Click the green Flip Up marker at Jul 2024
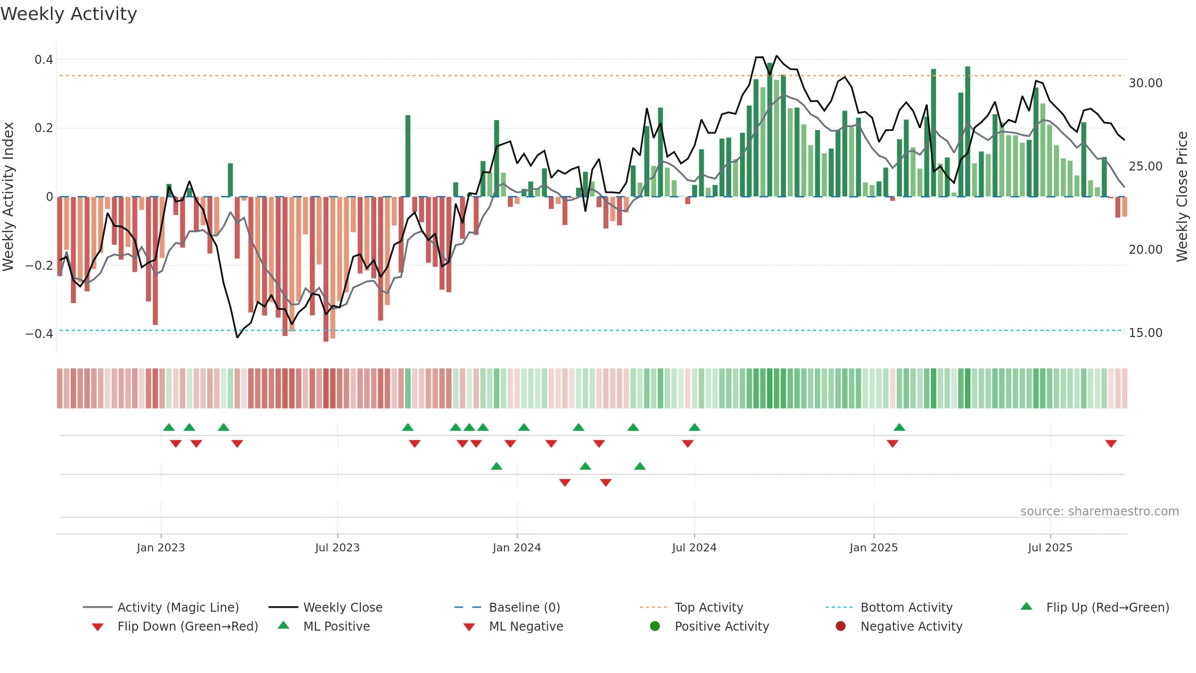This screenshot has width=1196, height=673. (695, 427)
